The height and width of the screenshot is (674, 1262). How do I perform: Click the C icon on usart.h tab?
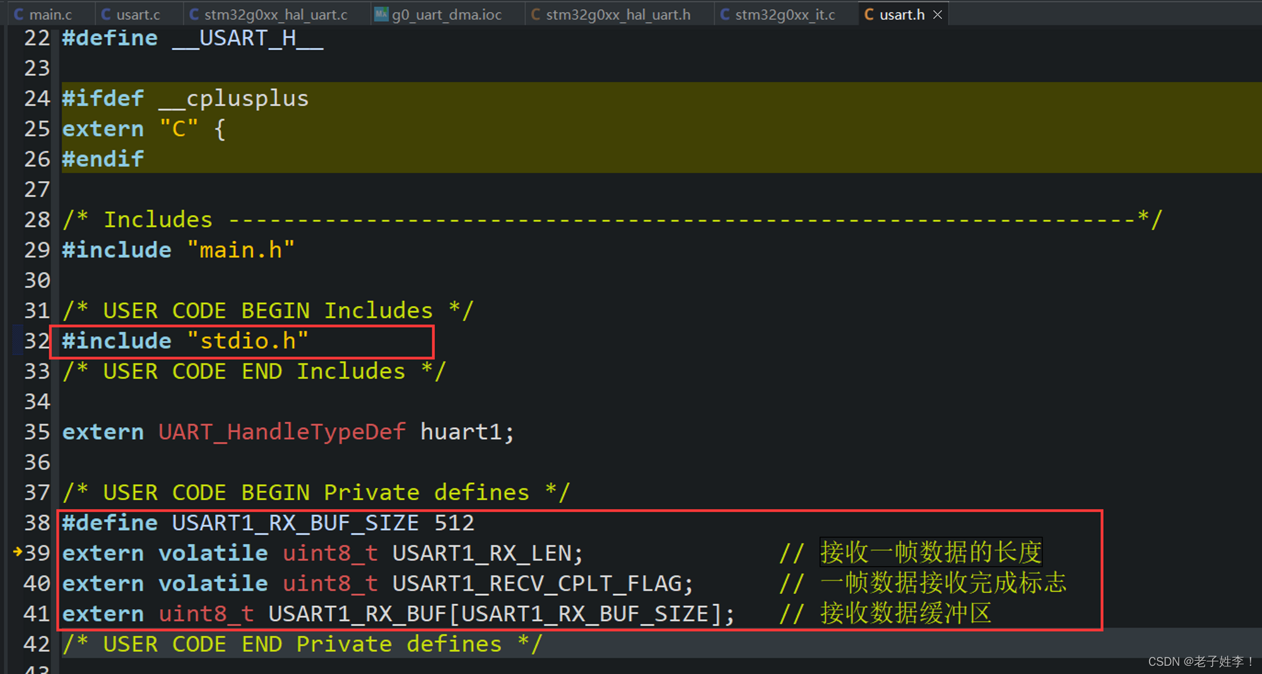click(x=869, y=14)
